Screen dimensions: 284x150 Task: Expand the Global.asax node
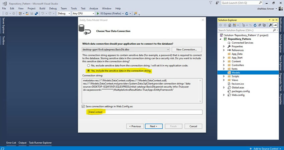click(224, 87)
